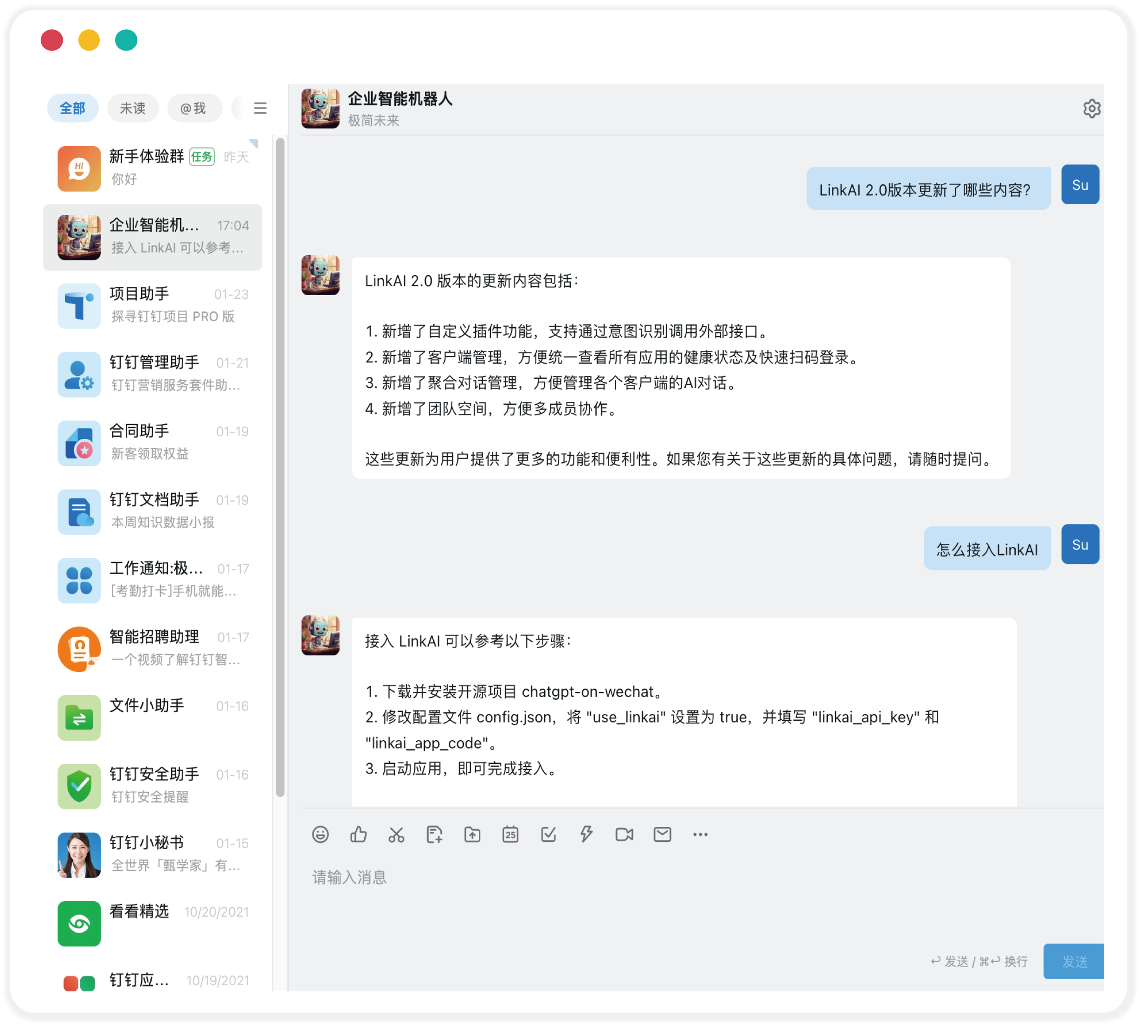Open the 合同助手 conversation
Viewport: 1140px width, 1027px height.
(153, 443)
